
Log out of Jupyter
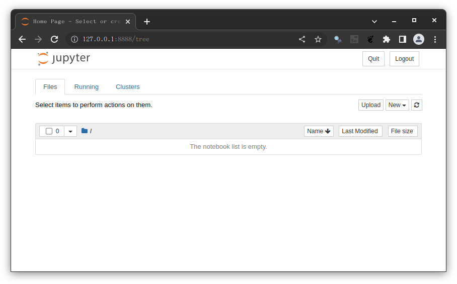coord(404,59)
